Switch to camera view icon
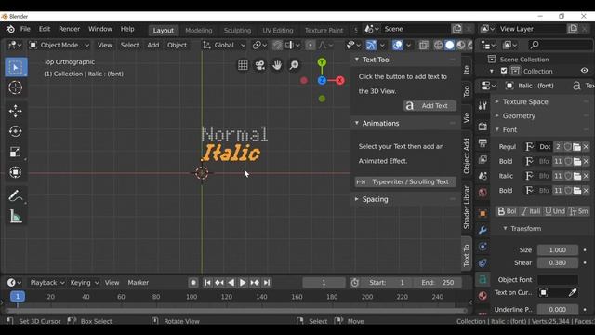The image size is (595, 335). pyautogui.click(x=260, y=65)
